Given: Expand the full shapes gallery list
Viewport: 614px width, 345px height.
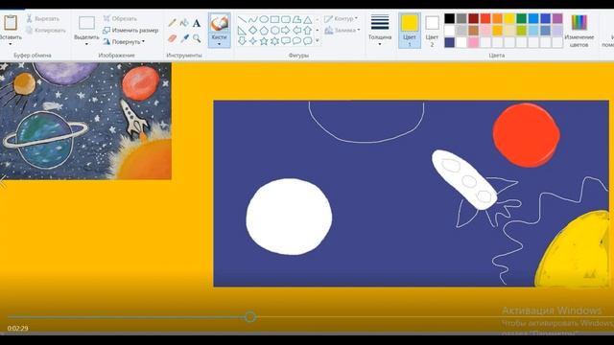Looking at the screenshot, I should 318,40.
